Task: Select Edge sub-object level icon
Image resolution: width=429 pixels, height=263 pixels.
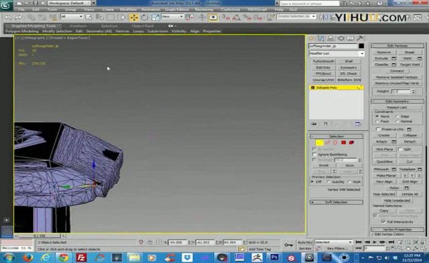Action: click(x=327, y=142)
